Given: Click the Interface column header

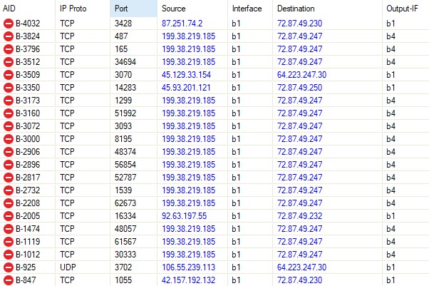Looking at the screenshot, I should [249, 9].
